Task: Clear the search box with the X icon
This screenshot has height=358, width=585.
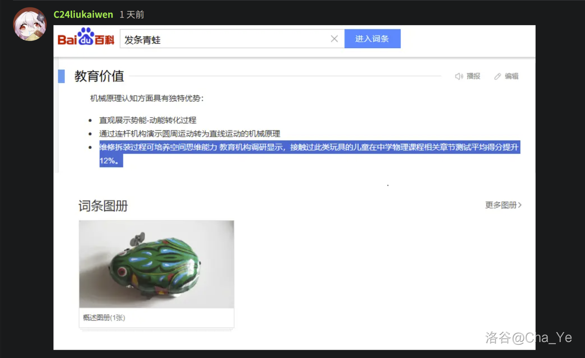Action: (334, 39)
